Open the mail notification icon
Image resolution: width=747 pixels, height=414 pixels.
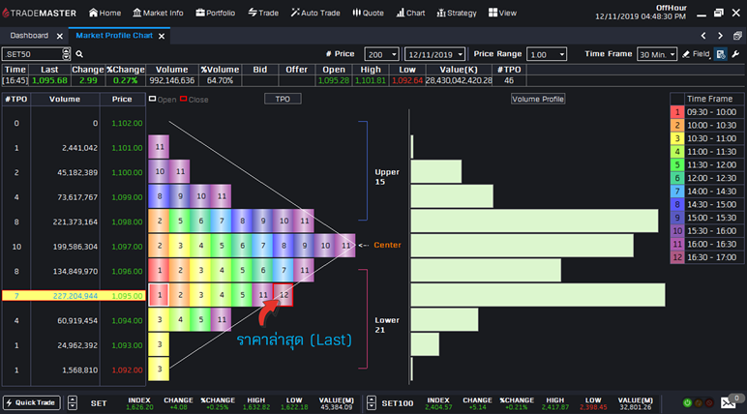pyautogui.click(x=728, y=403)
